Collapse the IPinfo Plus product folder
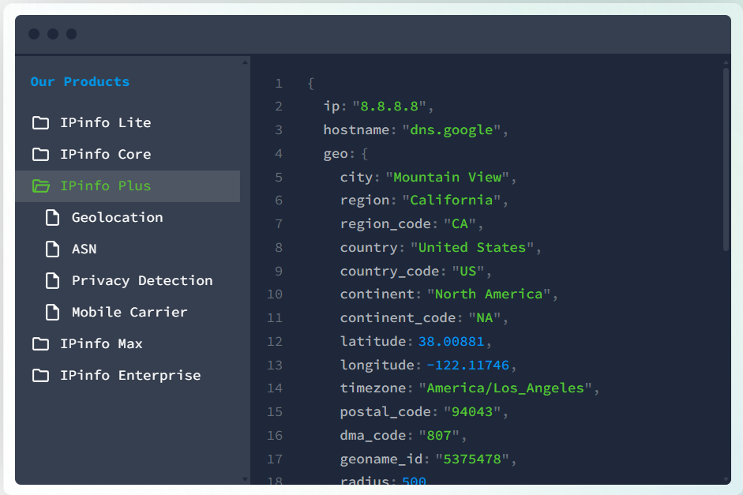 105,186
